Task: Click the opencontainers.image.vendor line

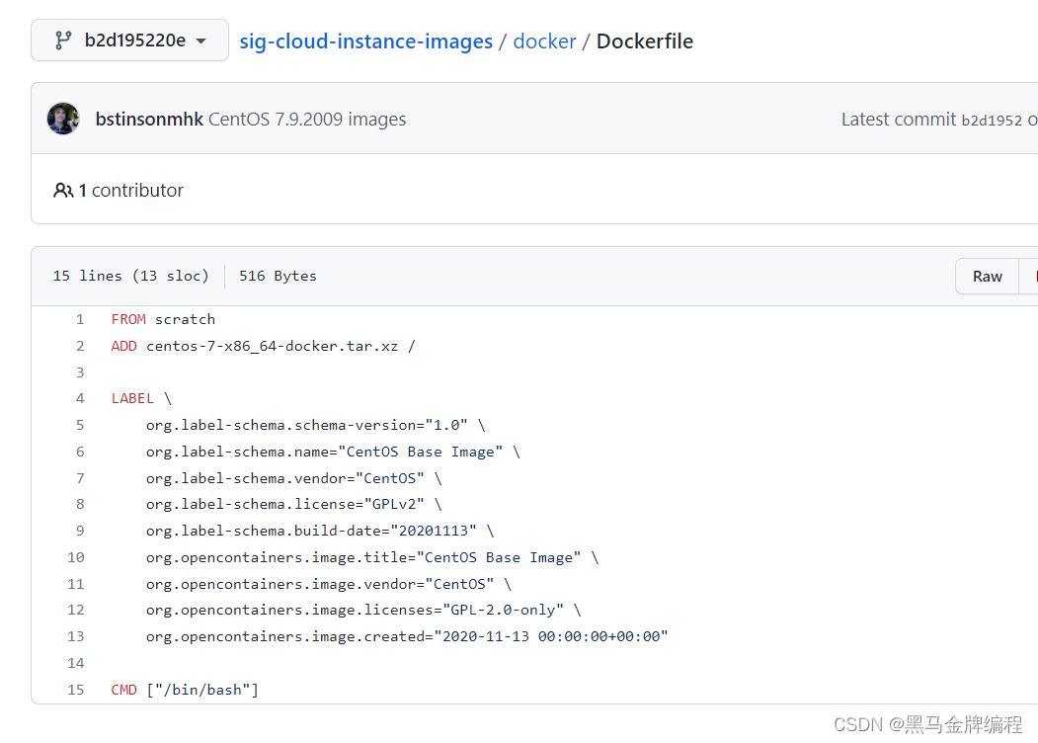Action: (x=329, y=584)
